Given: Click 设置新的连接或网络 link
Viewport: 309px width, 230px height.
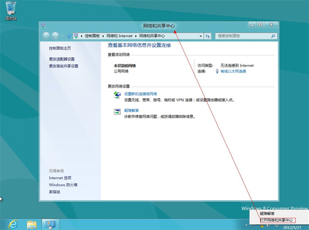Looking at the screenshot, I should click(140, 94).
